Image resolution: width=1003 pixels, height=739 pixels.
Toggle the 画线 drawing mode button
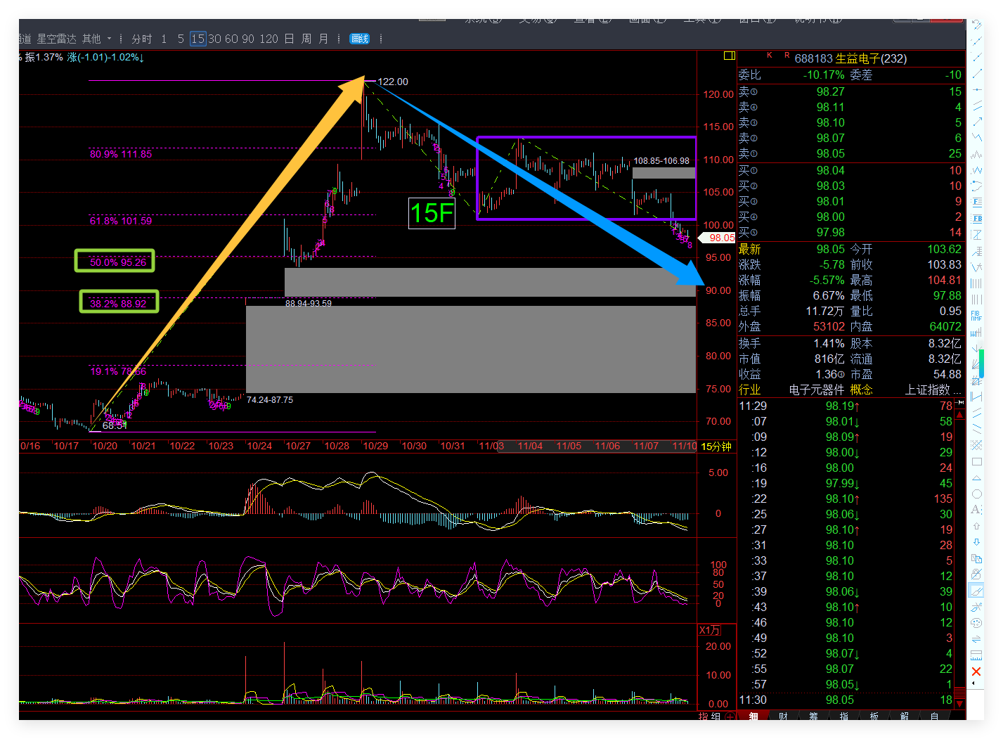(x=360, y=39)
